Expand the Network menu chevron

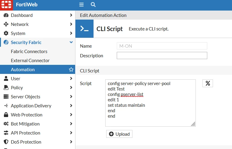(71, 24)
